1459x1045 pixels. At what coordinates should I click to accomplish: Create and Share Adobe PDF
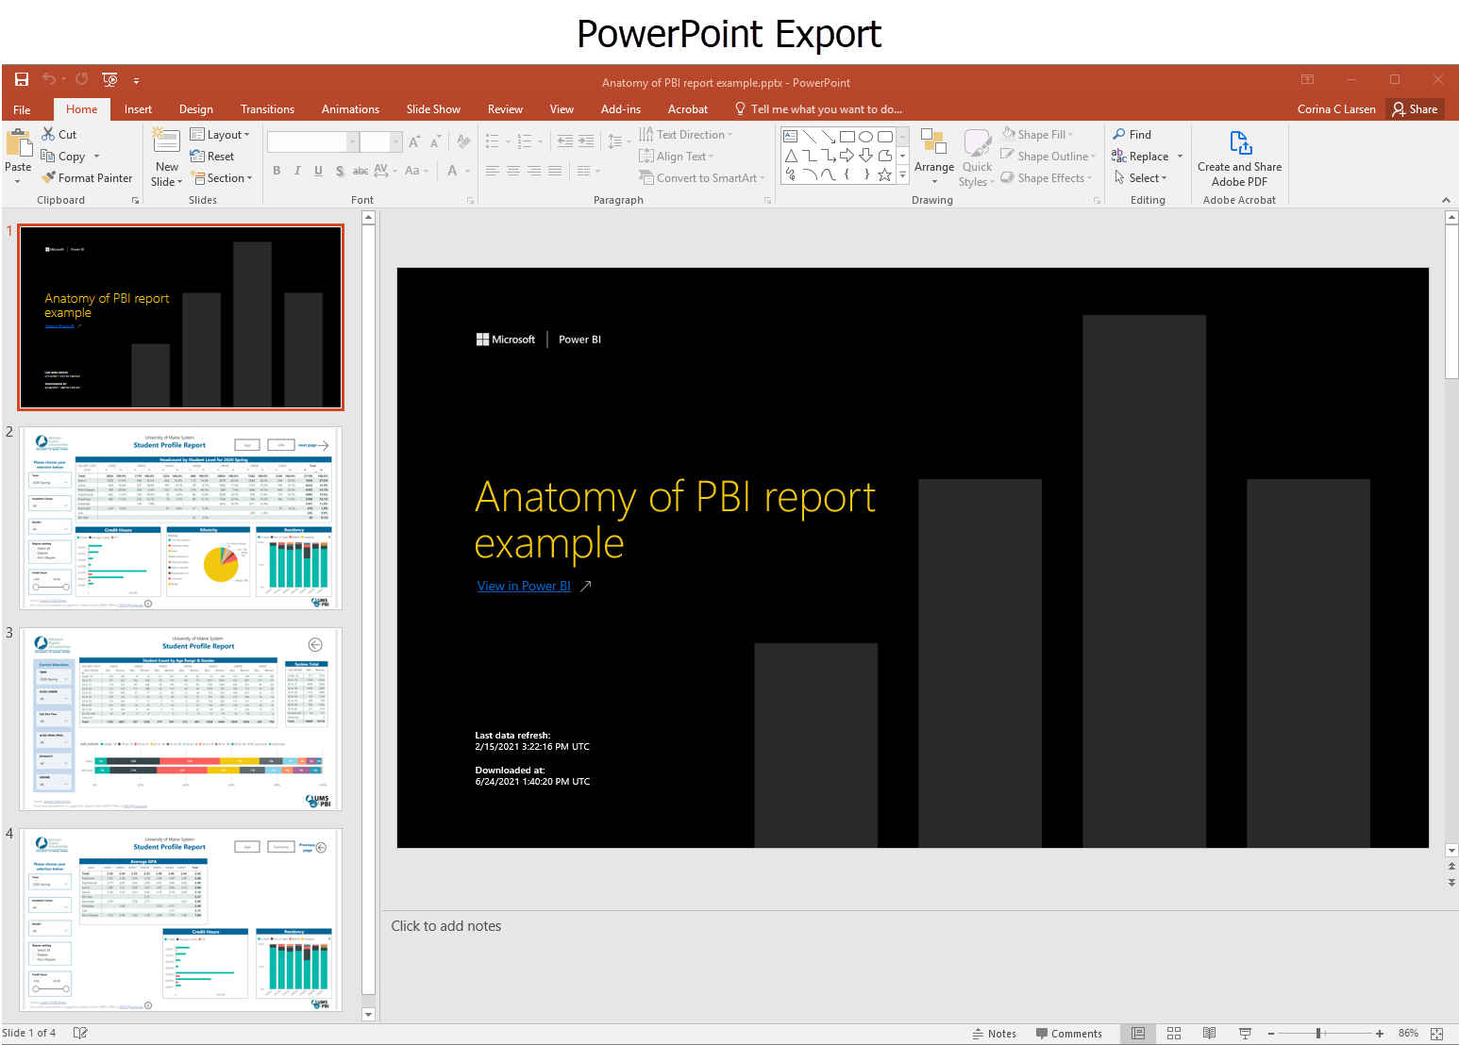[1239, 158]
